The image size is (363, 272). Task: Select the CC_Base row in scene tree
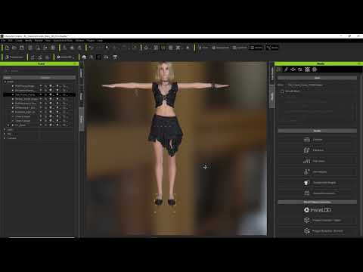[39, 125]
